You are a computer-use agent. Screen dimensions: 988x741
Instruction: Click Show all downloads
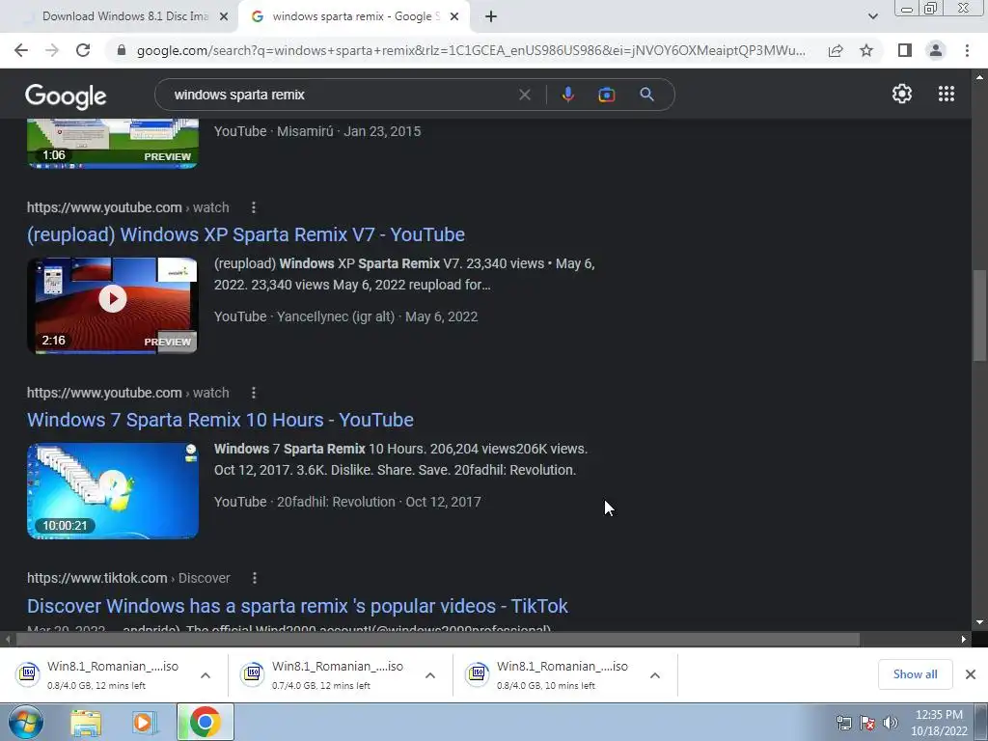click(x=915, y=674)
